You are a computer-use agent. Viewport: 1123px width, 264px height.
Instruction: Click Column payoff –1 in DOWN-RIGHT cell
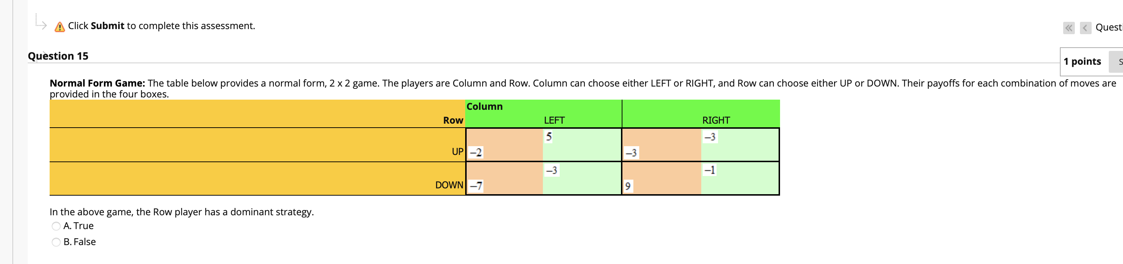point(710,170)
